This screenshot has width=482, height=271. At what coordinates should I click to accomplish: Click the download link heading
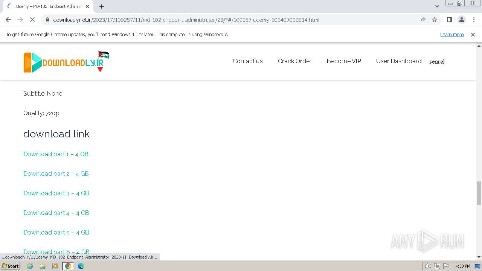tap(56, 134)
